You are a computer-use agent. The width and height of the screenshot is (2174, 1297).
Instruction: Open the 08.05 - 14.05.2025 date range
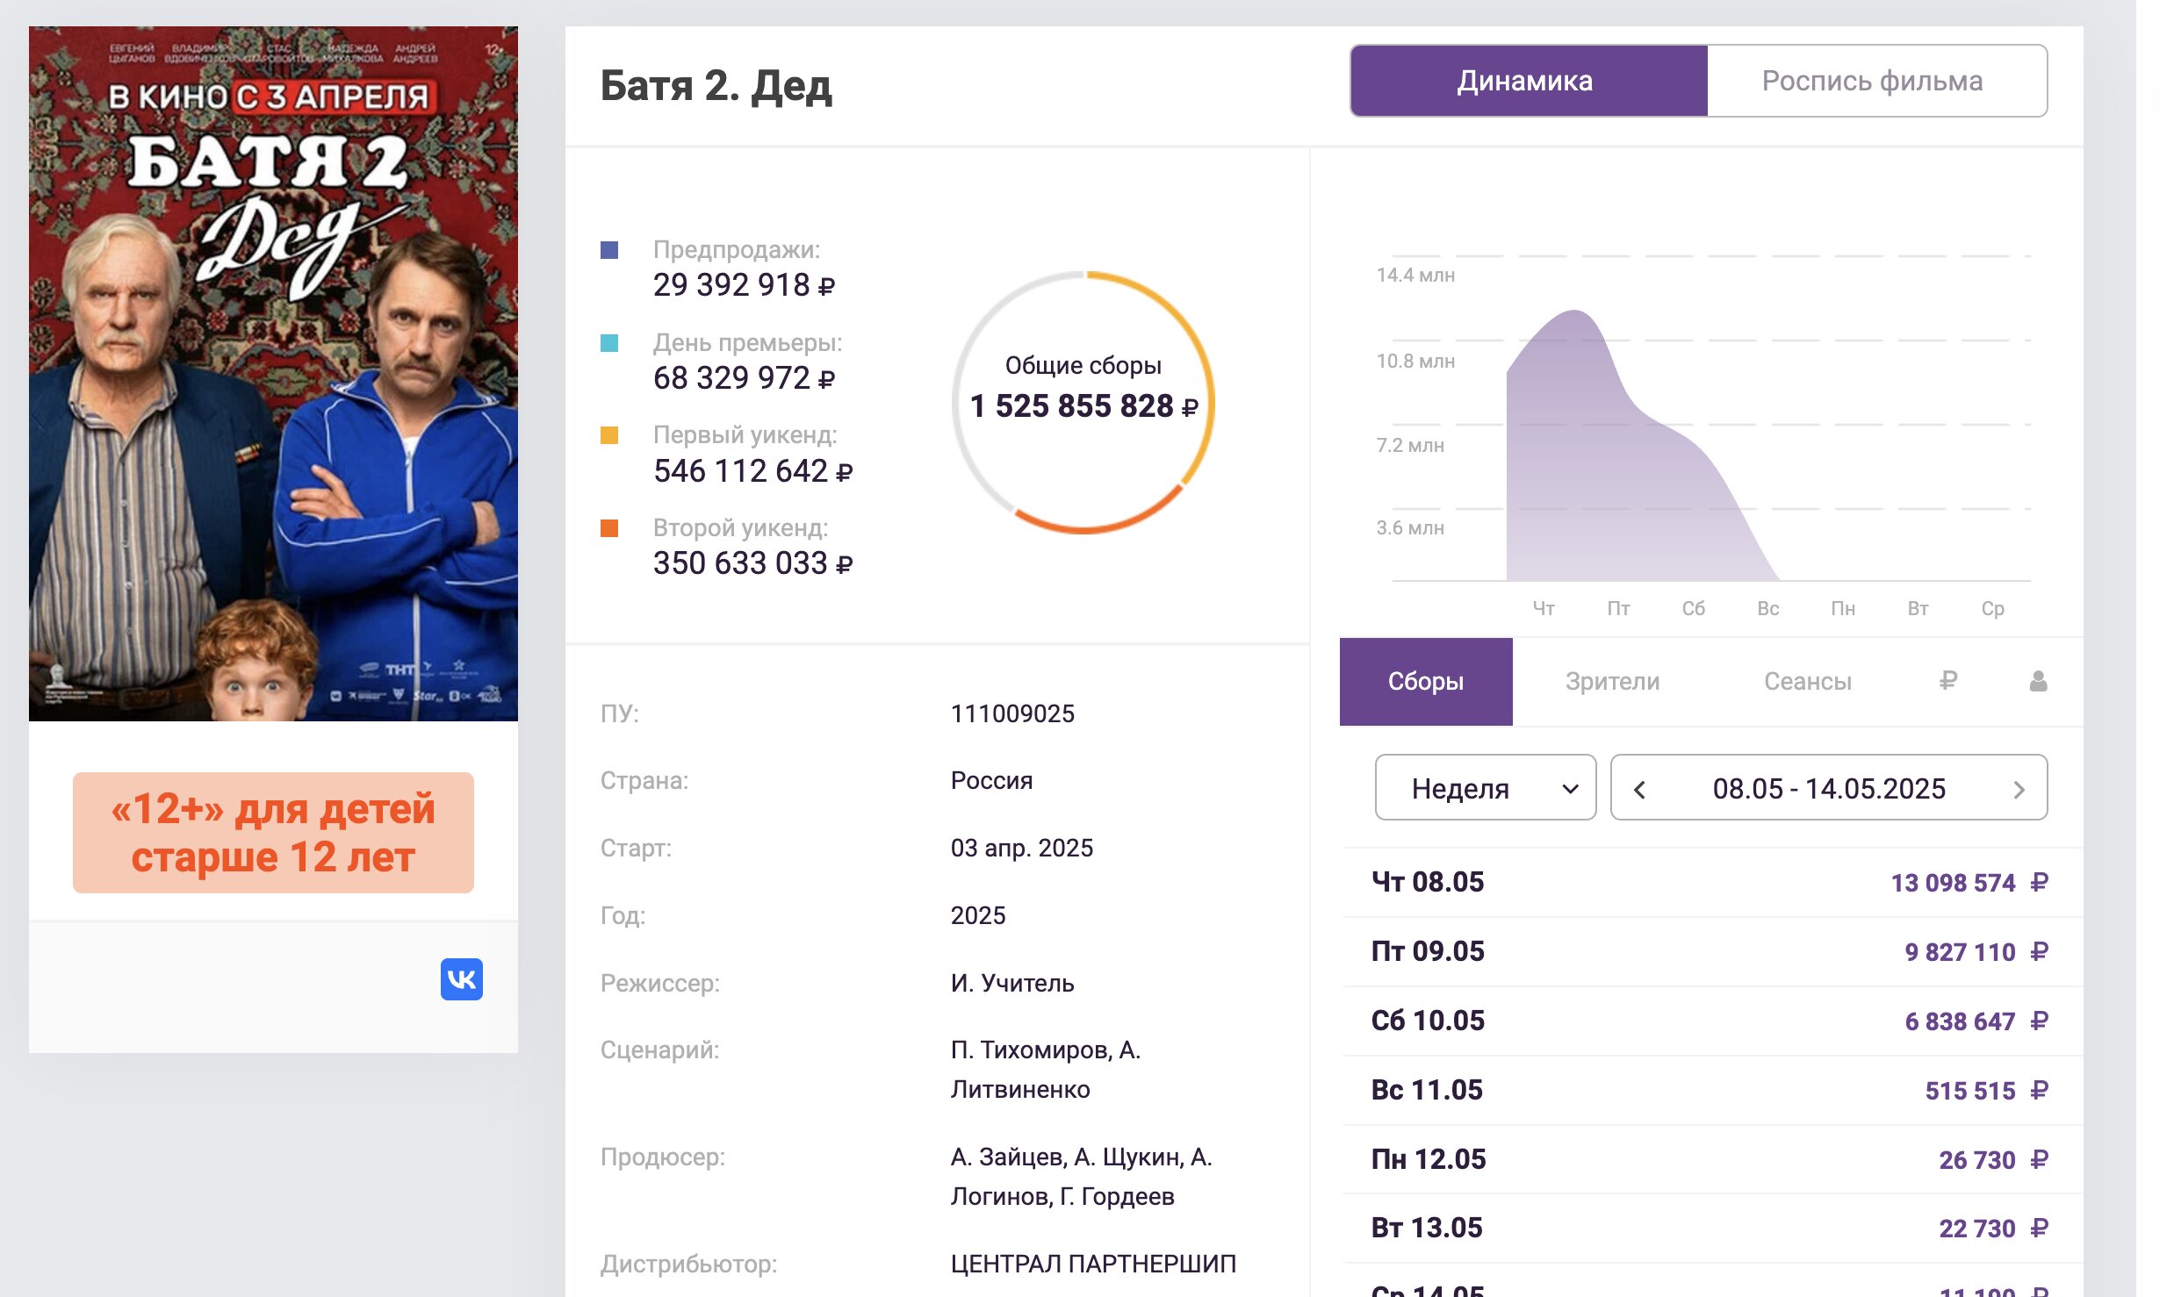click(x=1829, y=788)
